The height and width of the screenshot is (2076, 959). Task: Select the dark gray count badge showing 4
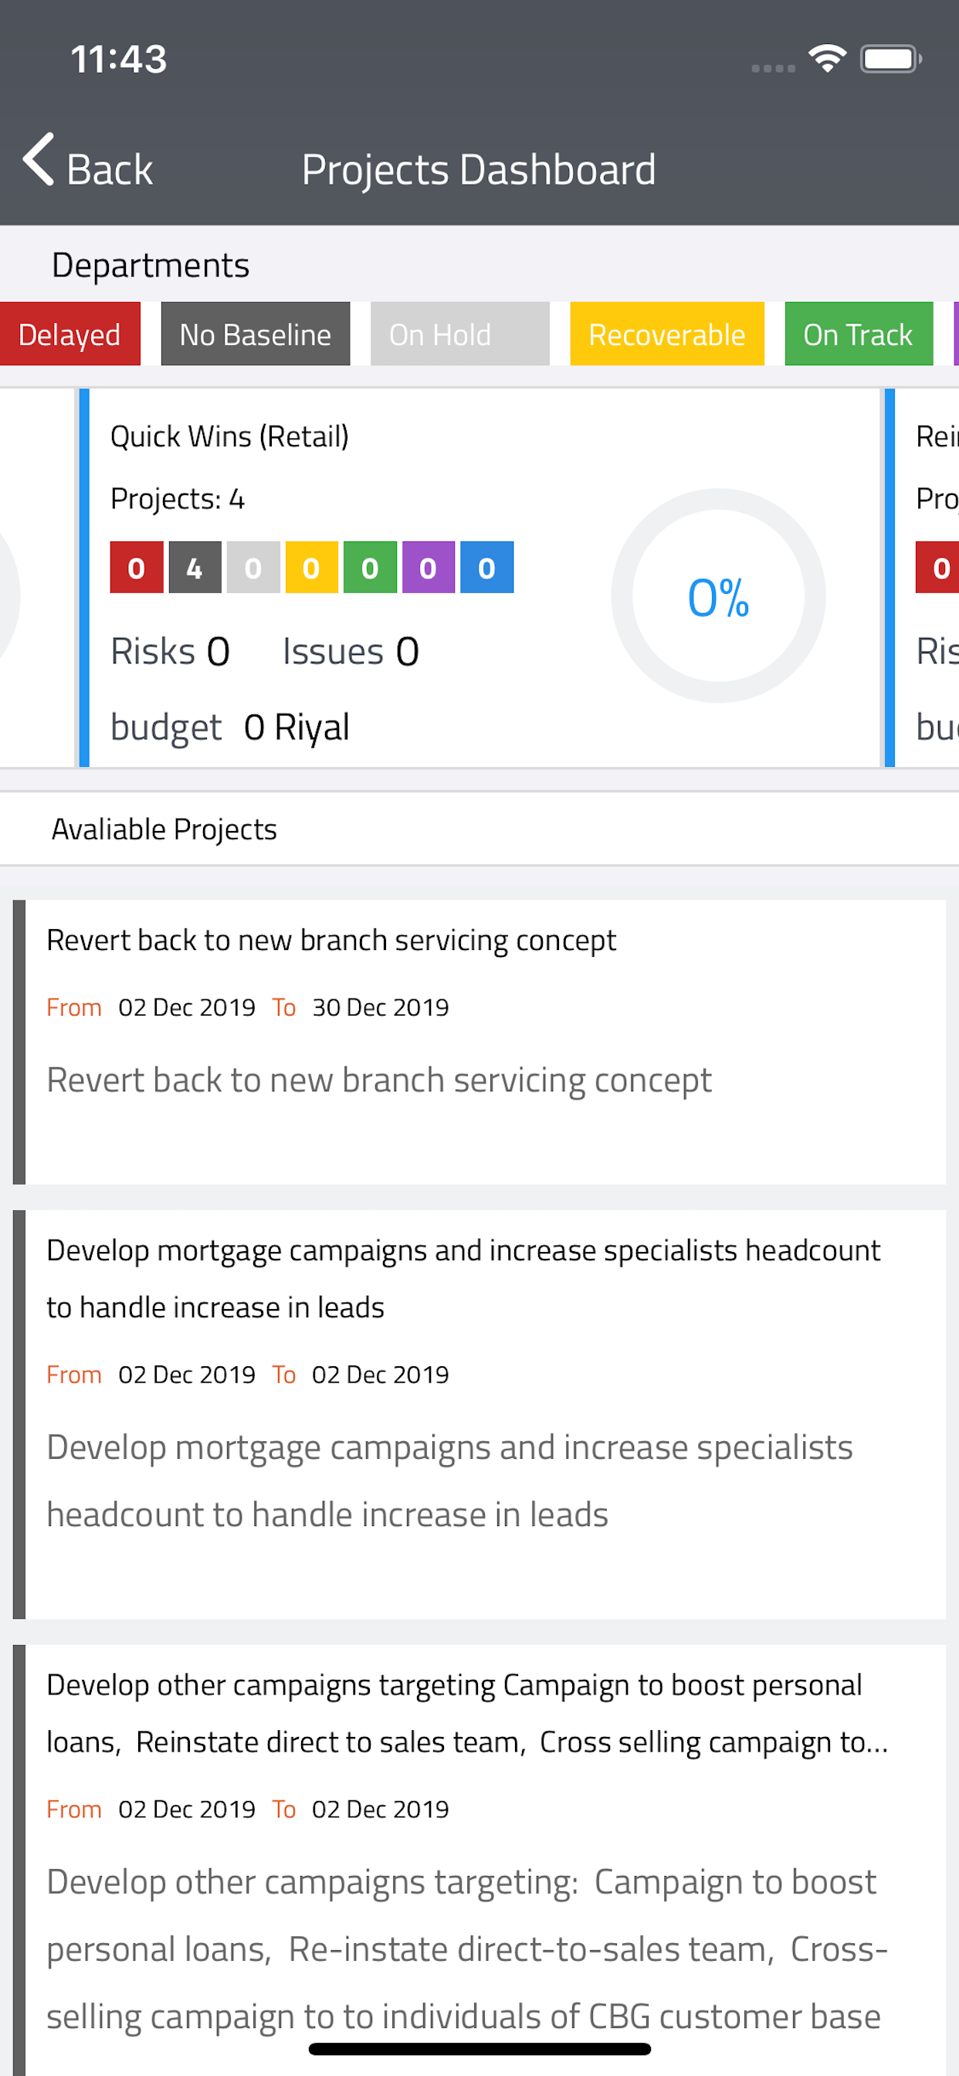click(195, 568)
